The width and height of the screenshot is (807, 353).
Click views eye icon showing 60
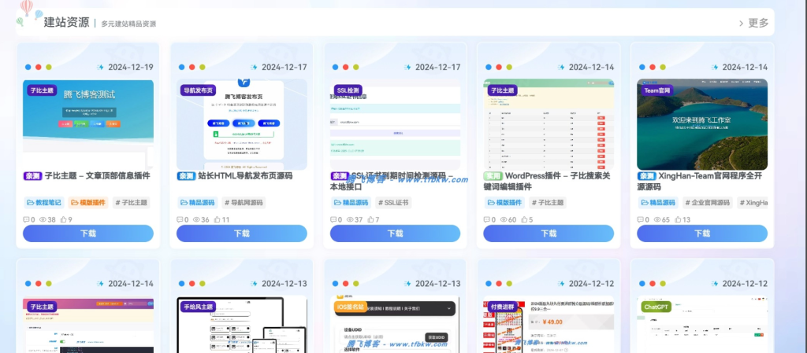click(504, 219)
